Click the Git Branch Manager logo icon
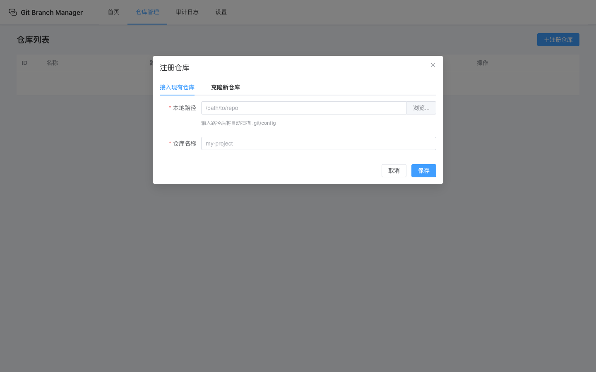Image resolution: width=596 pixels, height=372 pixels. pyautogui.click(x=13, y=12)
